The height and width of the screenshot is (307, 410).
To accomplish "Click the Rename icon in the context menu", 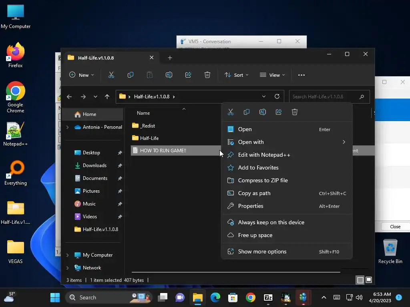I will [263, 112].
